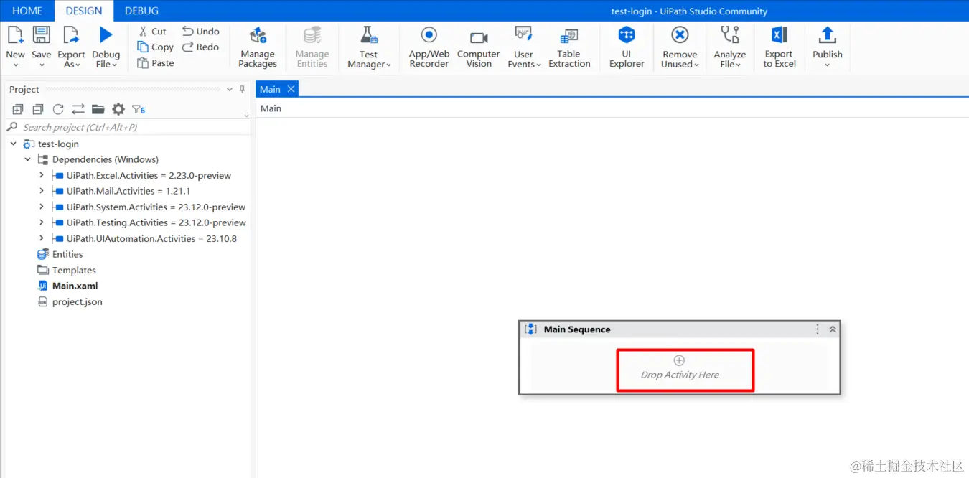The width and height of the screenshot is (969, 478).
Task: Expand UiPath.Mail.Activities dependency
Action: point(42,191)
